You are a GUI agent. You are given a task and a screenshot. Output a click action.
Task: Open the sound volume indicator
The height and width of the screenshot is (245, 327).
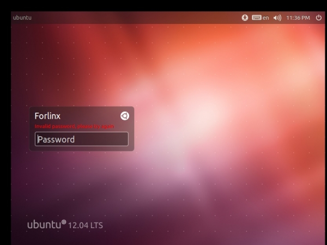point(277,17)
